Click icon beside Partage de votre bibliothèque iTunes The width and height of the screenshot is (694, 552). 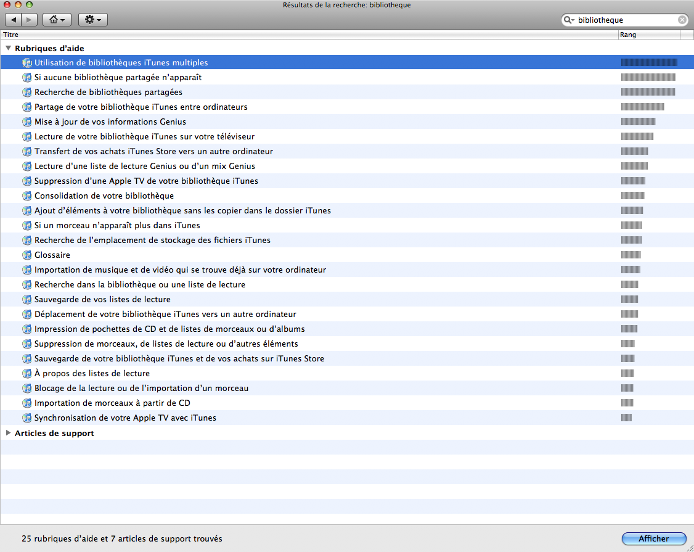point(27,107)
